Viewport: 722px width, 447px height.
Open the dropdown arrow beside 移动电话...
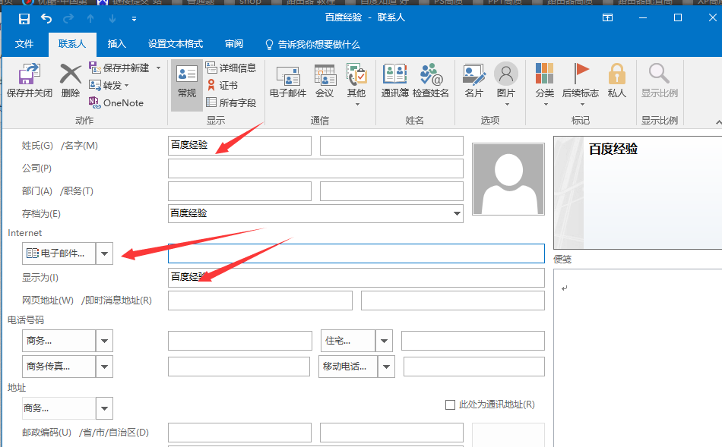click(386, 367)
